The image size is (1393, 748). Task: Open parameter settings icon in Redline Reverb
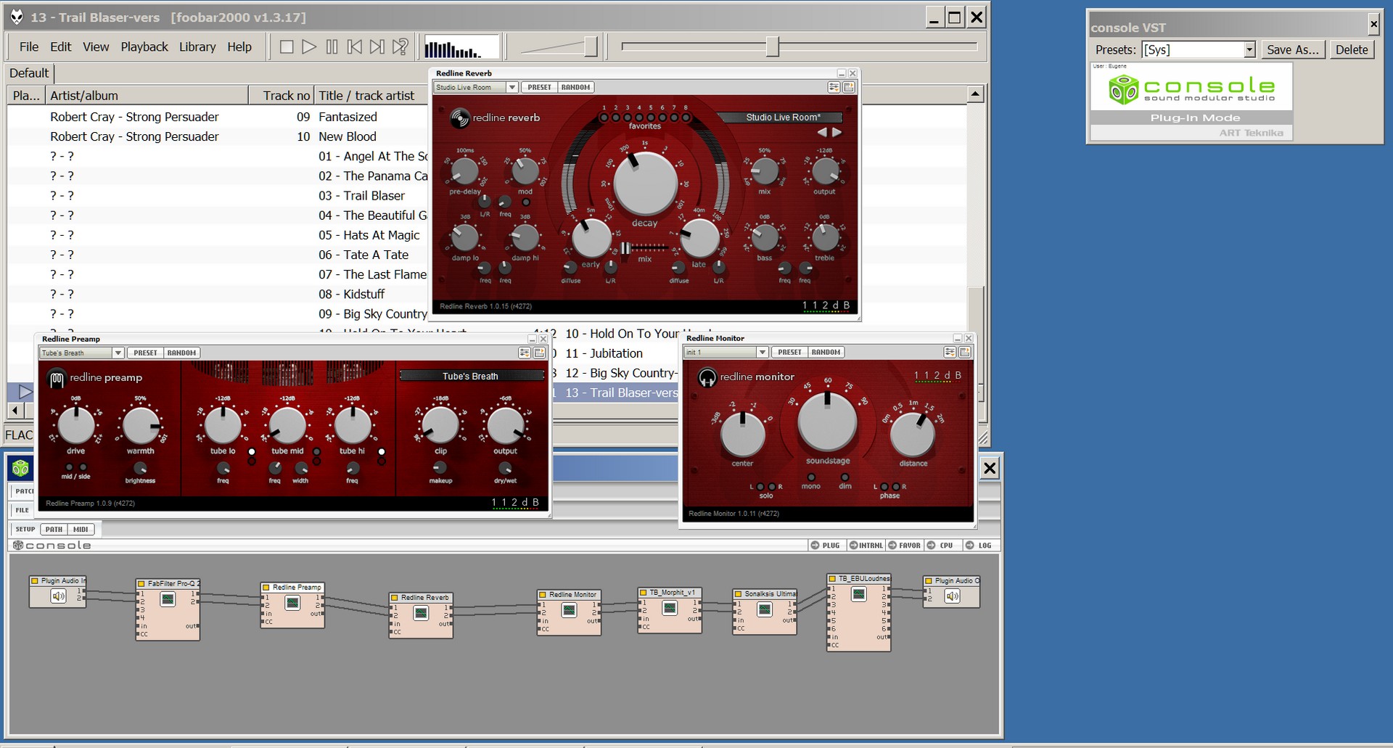[x=834, y=87]
